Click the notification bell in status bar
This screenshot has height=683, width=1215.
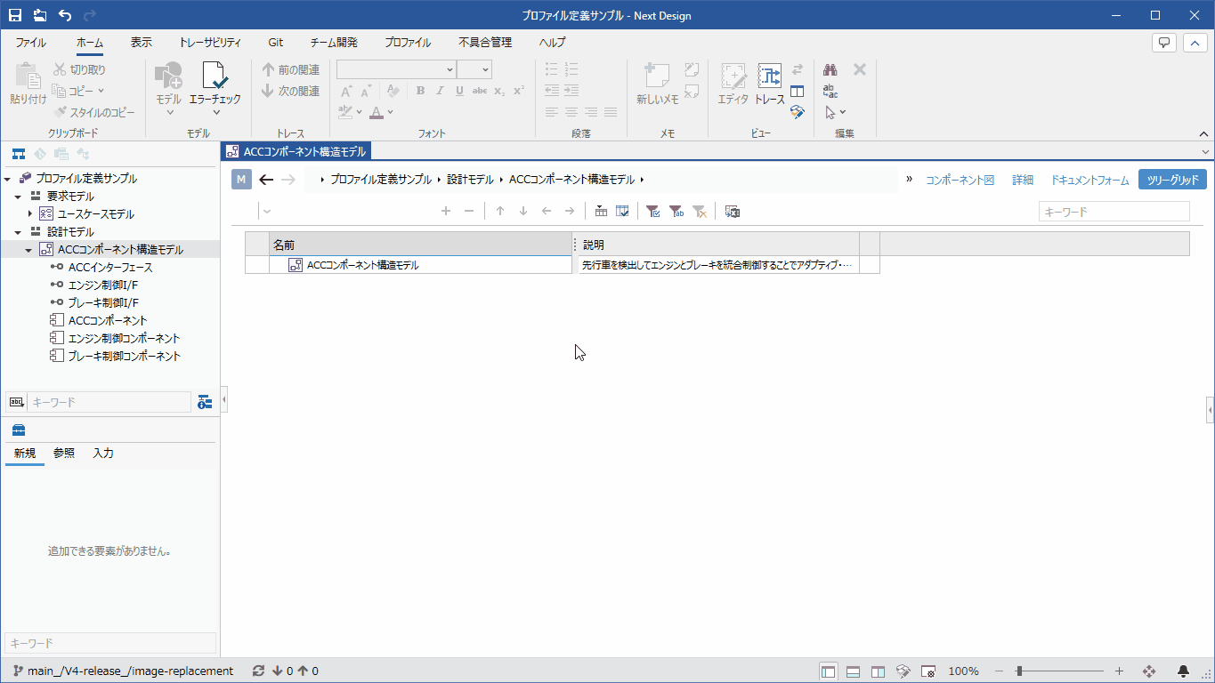tap(1184, 671)
